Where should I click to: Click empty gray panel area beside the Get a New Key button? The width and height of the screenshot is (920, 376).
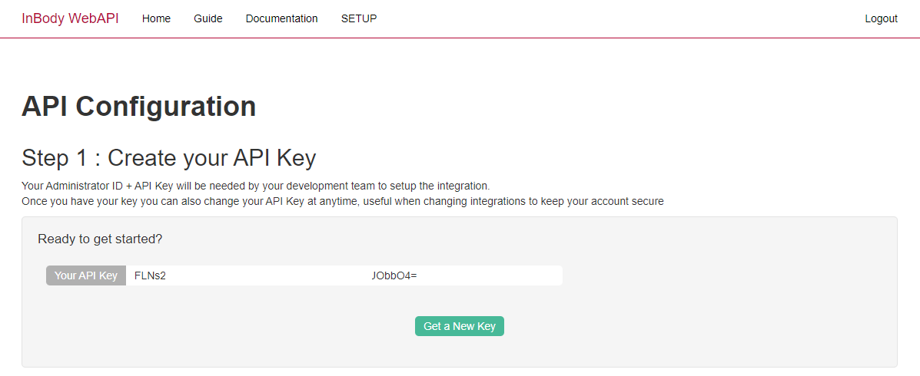(x=675, y=326)
